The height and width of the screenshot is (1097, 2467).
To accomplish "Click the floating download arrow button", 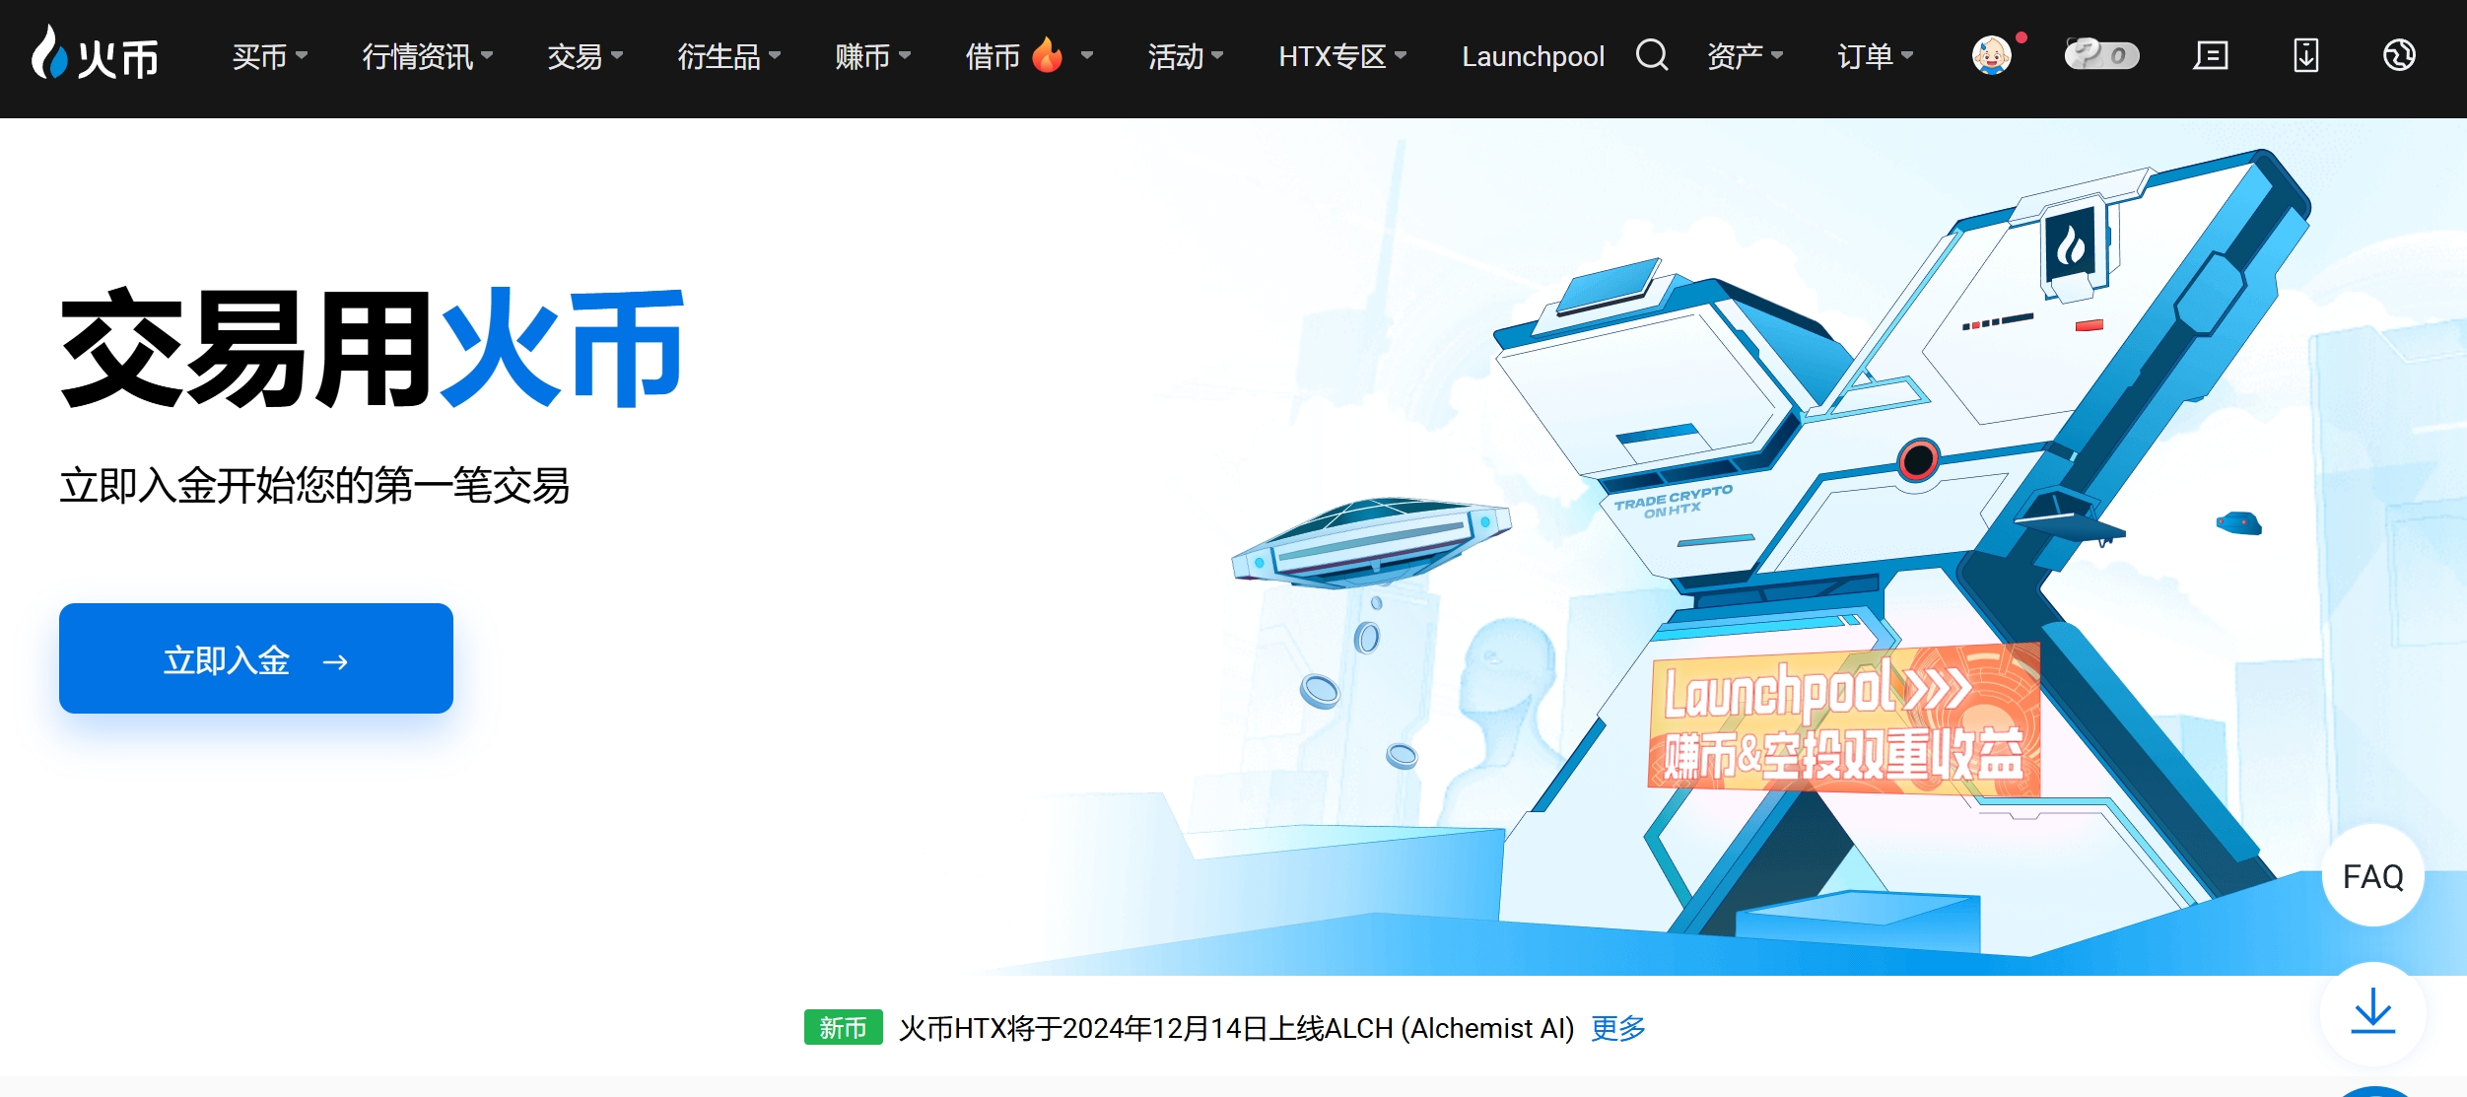I will point(2372,1012).
